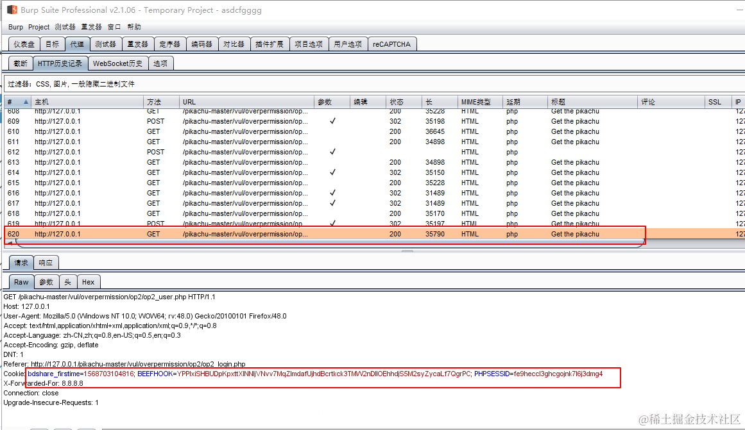Switch to the 请求 tab
Screen dimensions: 745x430
(21, 263)
